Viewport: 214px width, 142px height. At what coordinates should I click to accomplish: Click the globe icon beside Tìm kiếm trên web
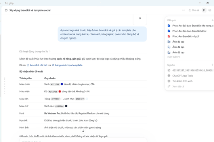point(169,81)
